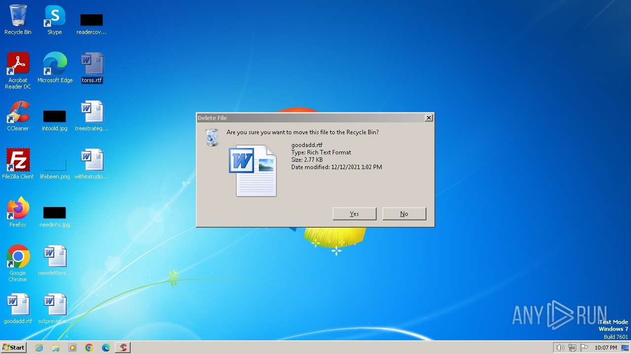Click the 'Size: 2.77 KB' line
The height and width of the screenshot is (354, 631).
pos(307,160)
